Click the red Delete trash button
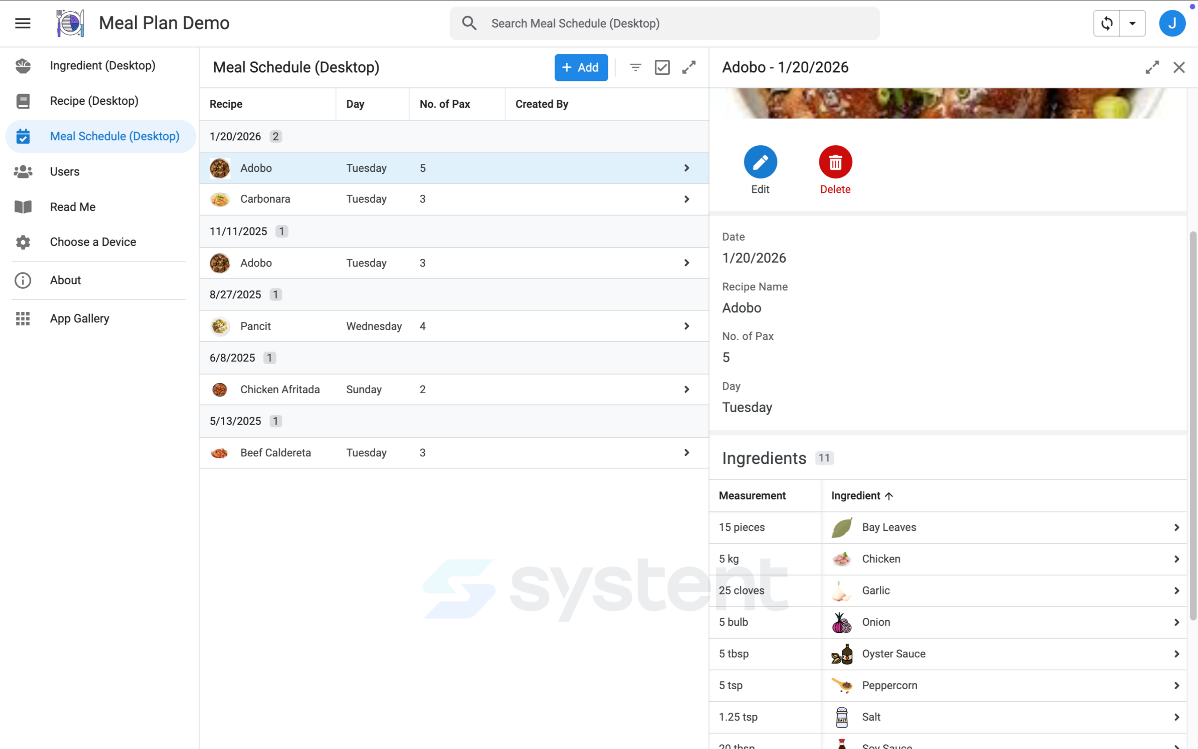Screen dimensions: 1198x749 pos(836,162)
